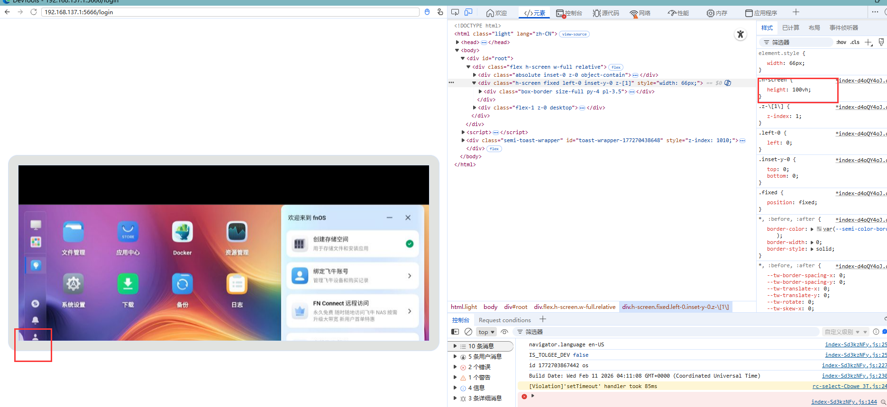This screenshot has width=887, height=407.
Task: Toggle the .cls class editor
Action: pos(855,42)
